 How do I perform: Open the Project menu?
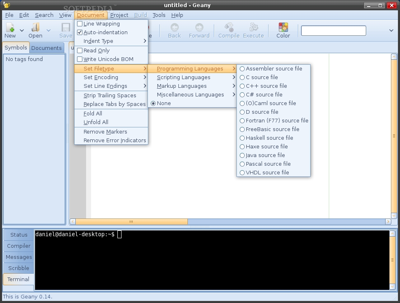(x=119, y=15)
